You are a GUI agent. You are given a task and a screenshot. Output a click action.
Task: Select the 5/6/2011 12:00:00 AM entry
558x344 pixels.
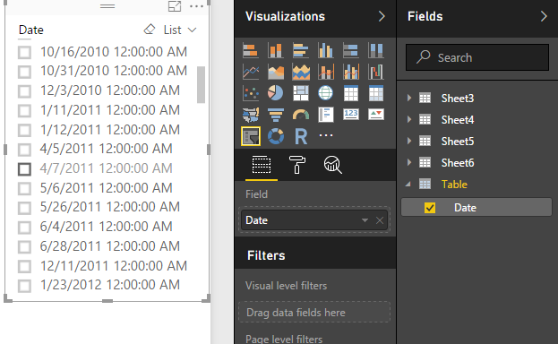point(106,187)
